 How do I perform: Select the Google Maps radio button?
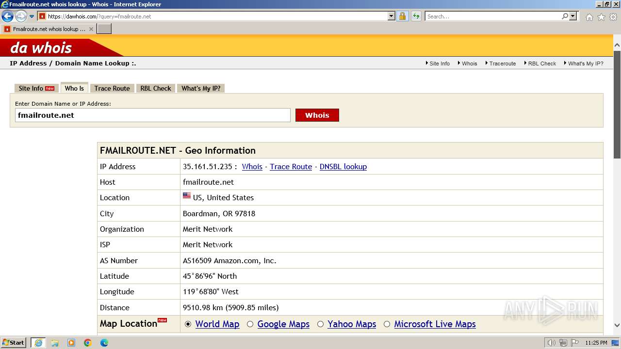click(x=250, y=324)
